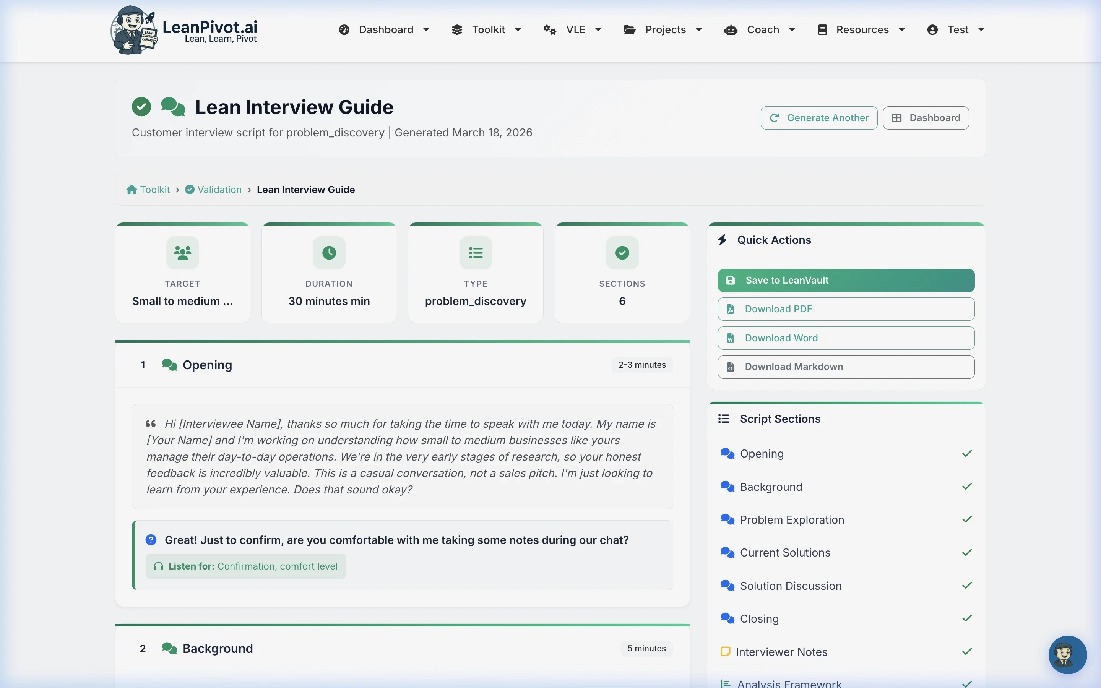Click the chat bubble icon beside Lean Interview Guide
Image resolution: width=1101 pixels, height=688 pixels.
tap(172, 107)
